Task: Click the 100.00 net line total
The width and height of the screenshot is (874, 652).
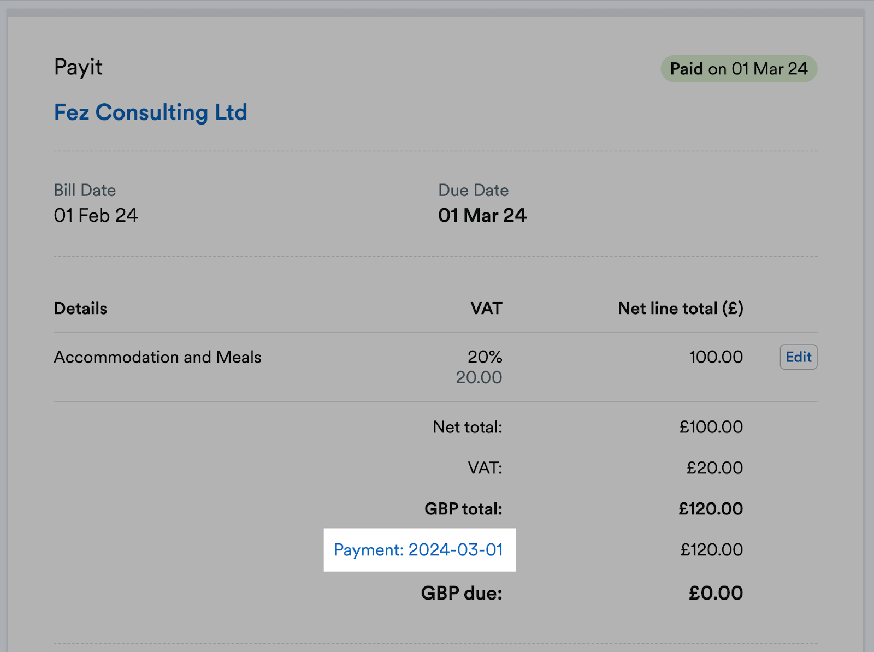Action: (x=716, y=357)
